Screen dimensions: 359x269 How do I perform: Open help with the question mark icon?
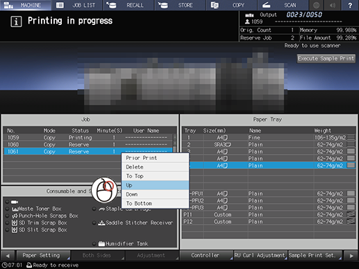(350, 5)
